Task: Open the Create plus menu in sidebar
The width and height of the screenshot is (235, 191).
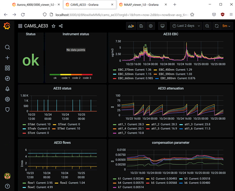Action: point(7,58)
